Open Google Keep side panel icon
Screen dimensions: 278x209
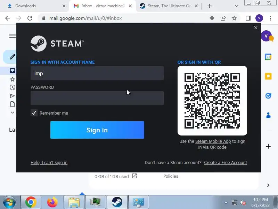point(268,76)
